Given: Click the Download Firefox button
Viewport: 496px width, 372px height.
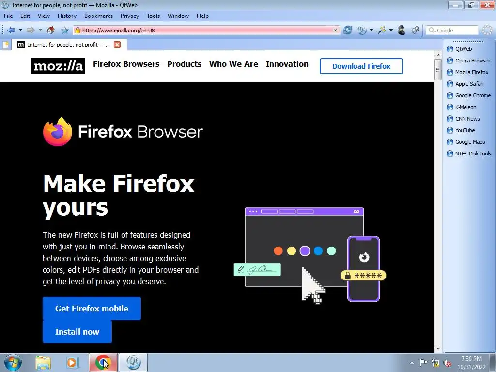Looking at the screenshot, I should (361, 66).
